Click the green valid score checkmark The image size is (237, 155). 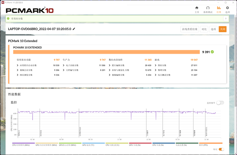pyautogui.click(x=212, y=52)
